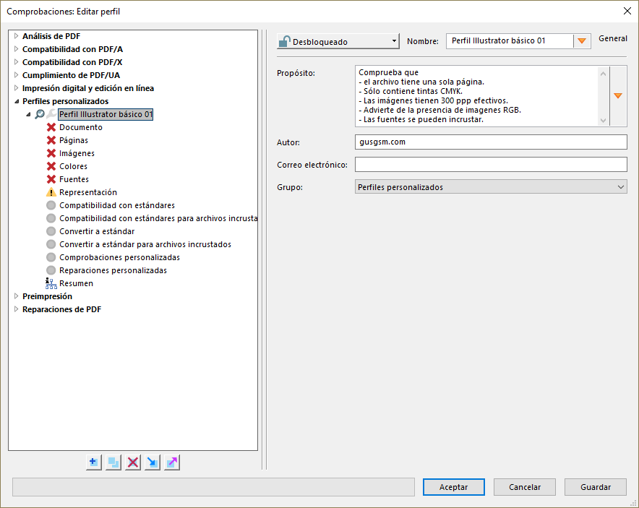This screenshot has width=639, height=508.
Task: Select the Reparaciones personalizadas item label
Action: tap(113, 270)
